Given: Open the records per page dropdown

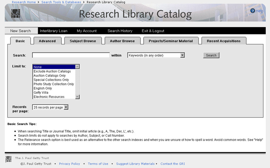Looking at the screenshot, I should (x=66, y=107).
